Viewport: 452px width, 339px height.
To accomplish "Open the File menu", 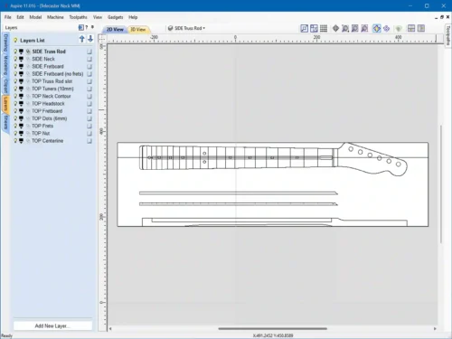I will pyautogui.click(x=8, y=17).
